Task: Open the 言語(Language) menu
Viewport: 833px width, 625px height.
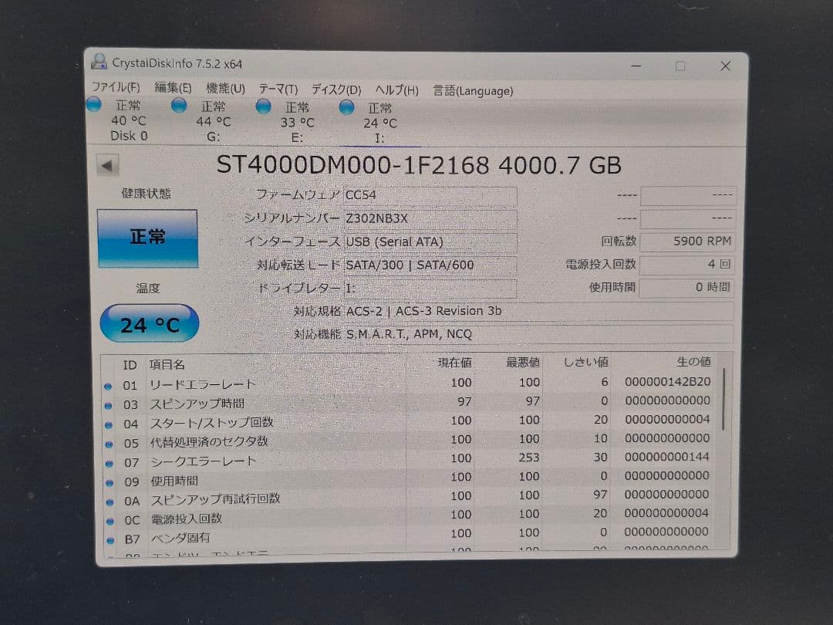Action: click(473, 91)
